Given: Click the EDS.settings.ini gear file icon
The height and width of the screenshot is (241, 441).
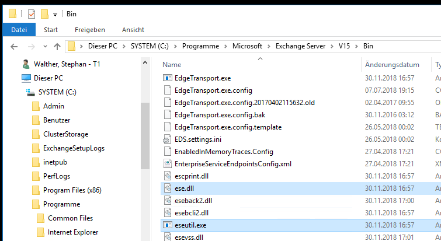Looking at the screenshot, I should pyautogui.click(x=167, y=139).
